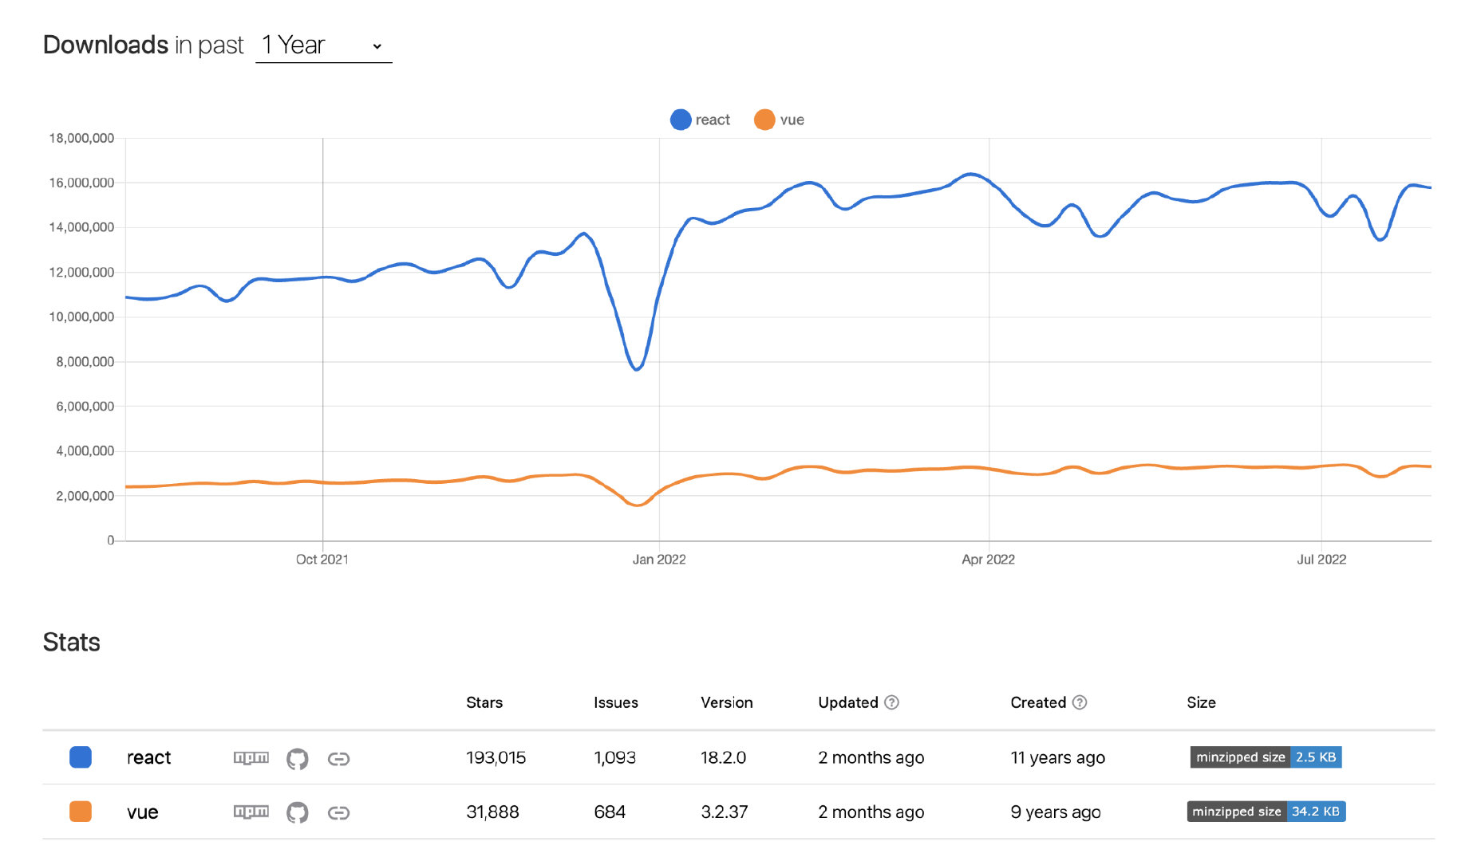Image resolution: width=1477 pixels, height=861 pixels.
Task: Click the Stars column header
Action: tap(484, 702)
